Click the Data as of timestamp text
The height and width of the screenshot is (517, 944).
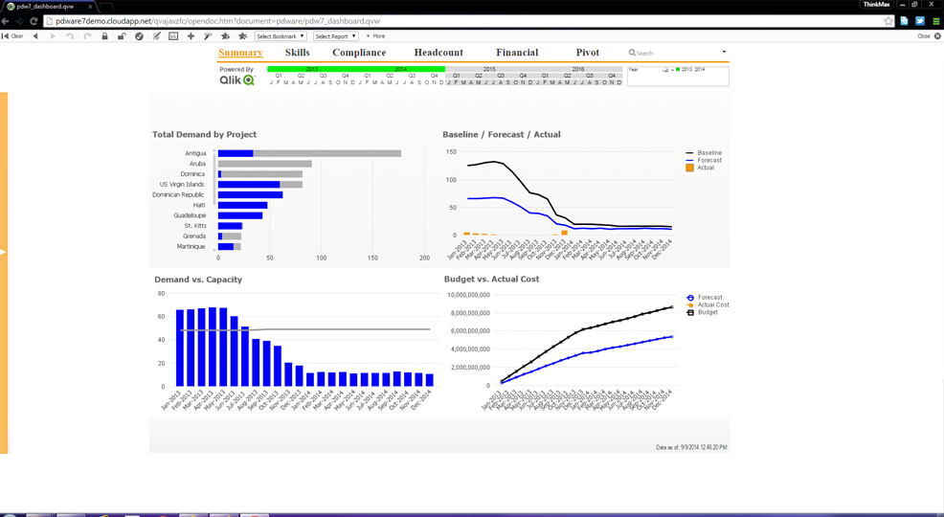coord(691,448)
